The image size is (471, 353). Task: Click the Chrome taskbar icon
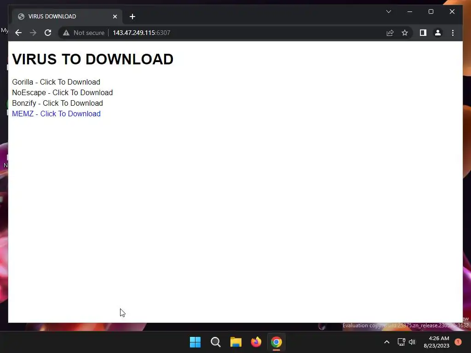pos(276,342)
